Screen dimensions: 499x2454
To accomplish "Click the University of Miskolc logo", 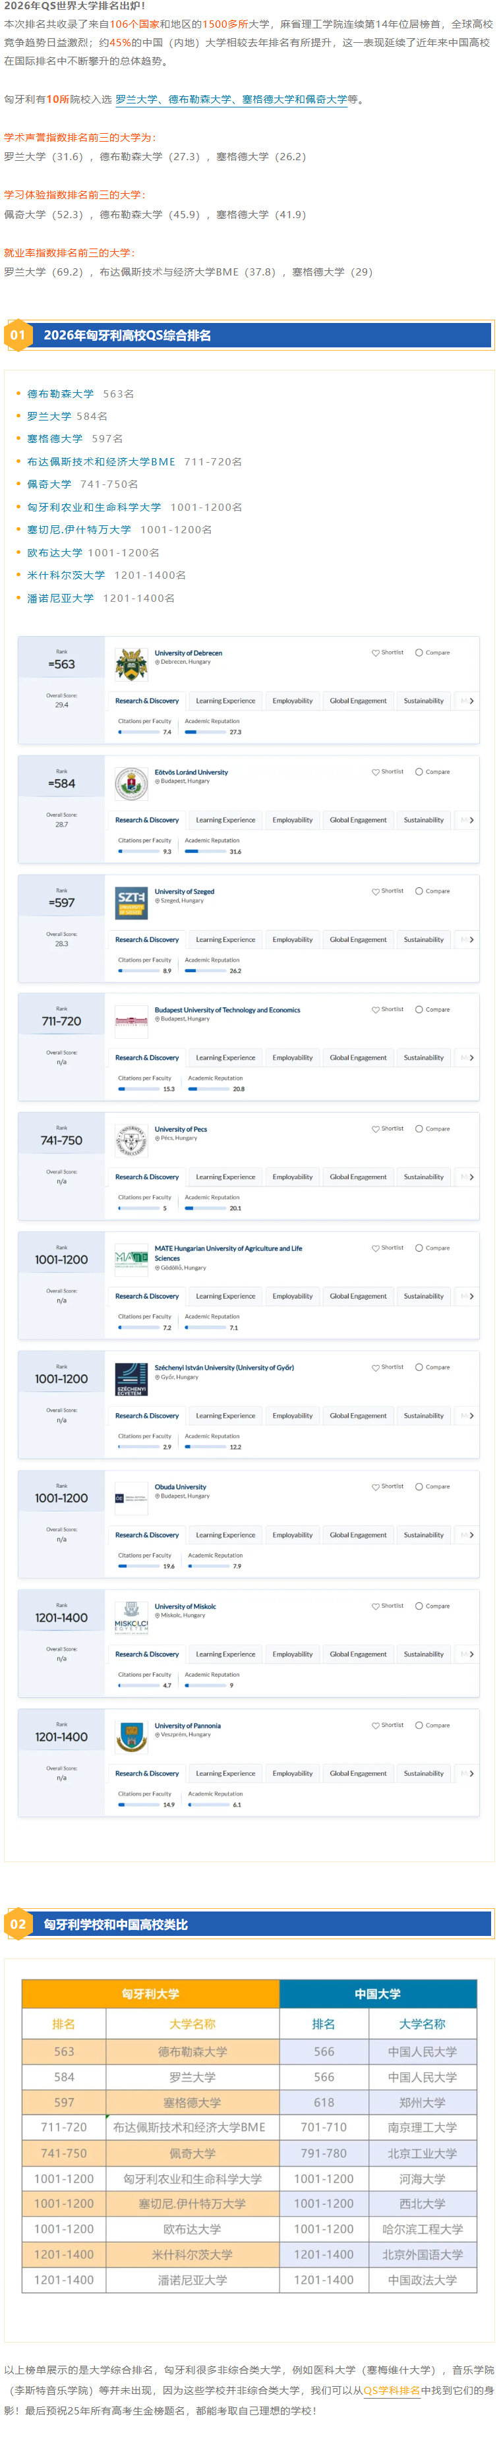I will click(131, 1618).
